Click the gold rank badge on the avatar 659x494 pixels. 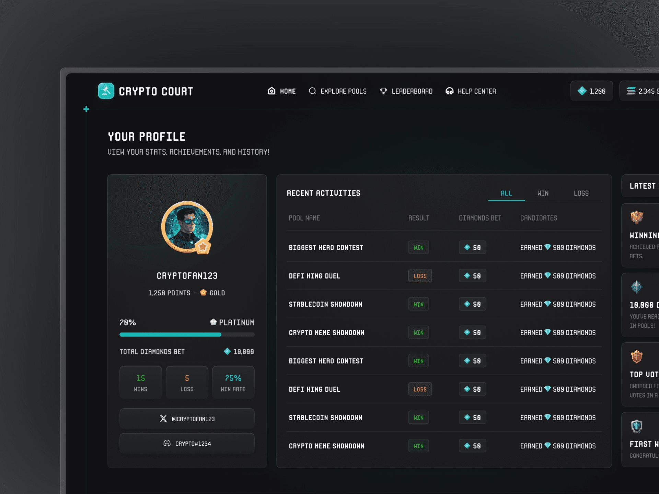203,246
